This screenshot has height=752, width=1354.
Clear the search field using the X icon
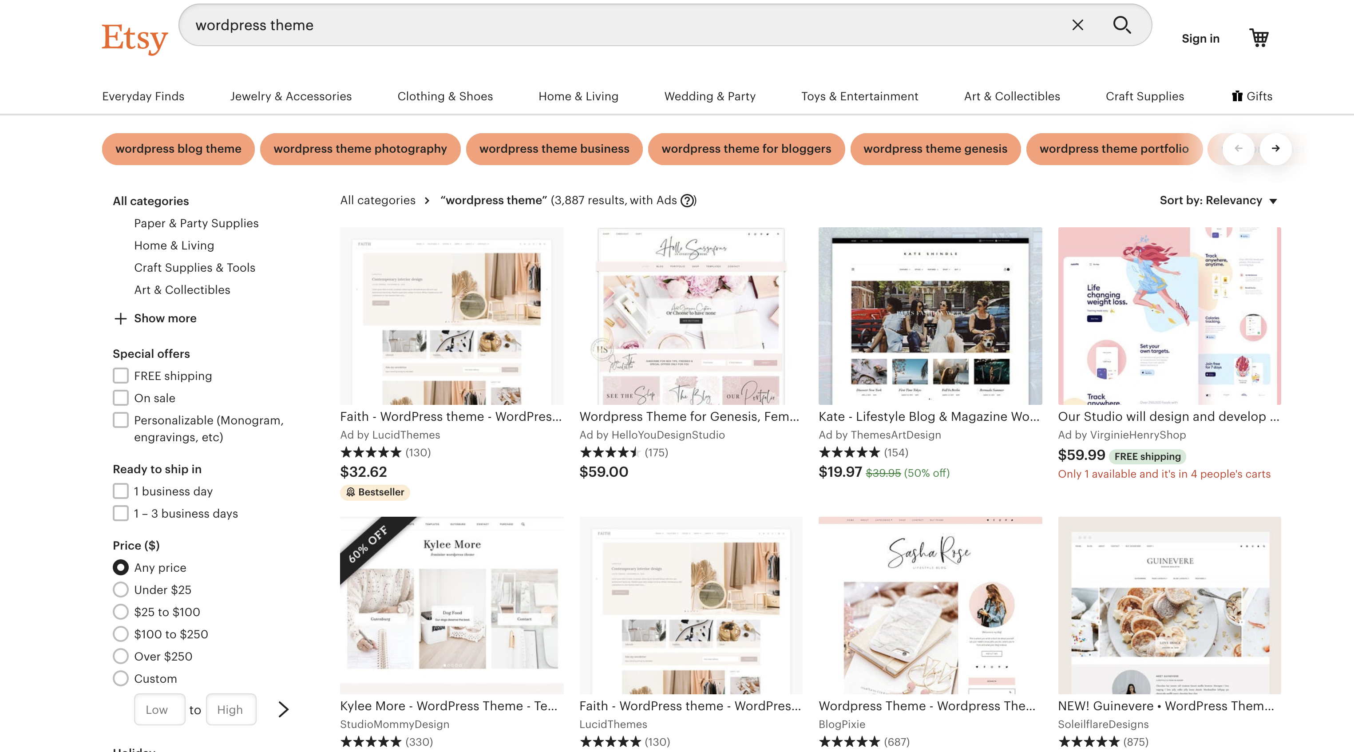pyautogui.click(x=1077, y=25)
